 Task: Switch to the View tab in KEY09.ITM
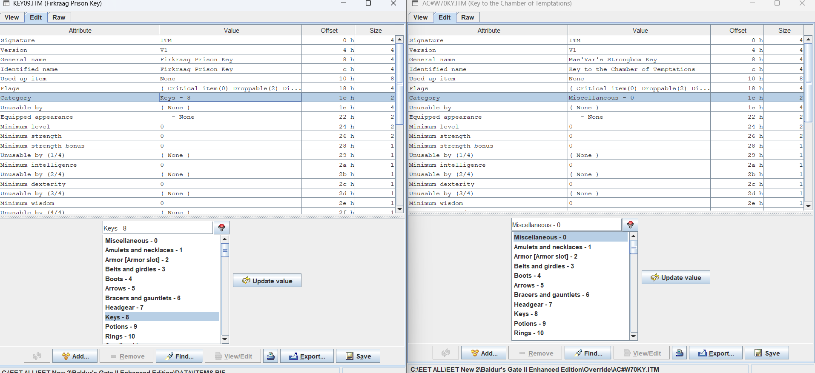12,17
